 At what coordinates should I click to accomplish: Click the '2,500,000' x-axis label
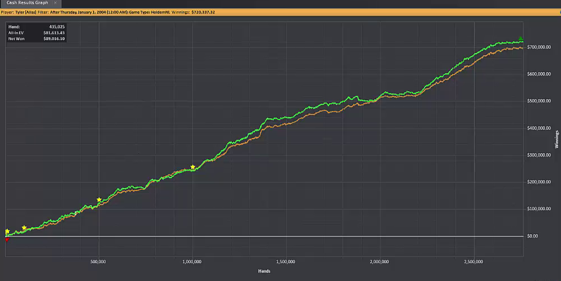[474, 262]
